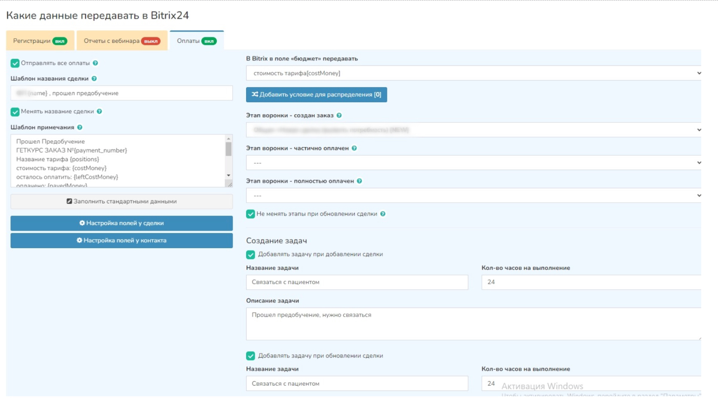Disable "Добавлять задачу при добавлении сделки"
This screenshot has height=406, width=718.
tap(251, 254)
